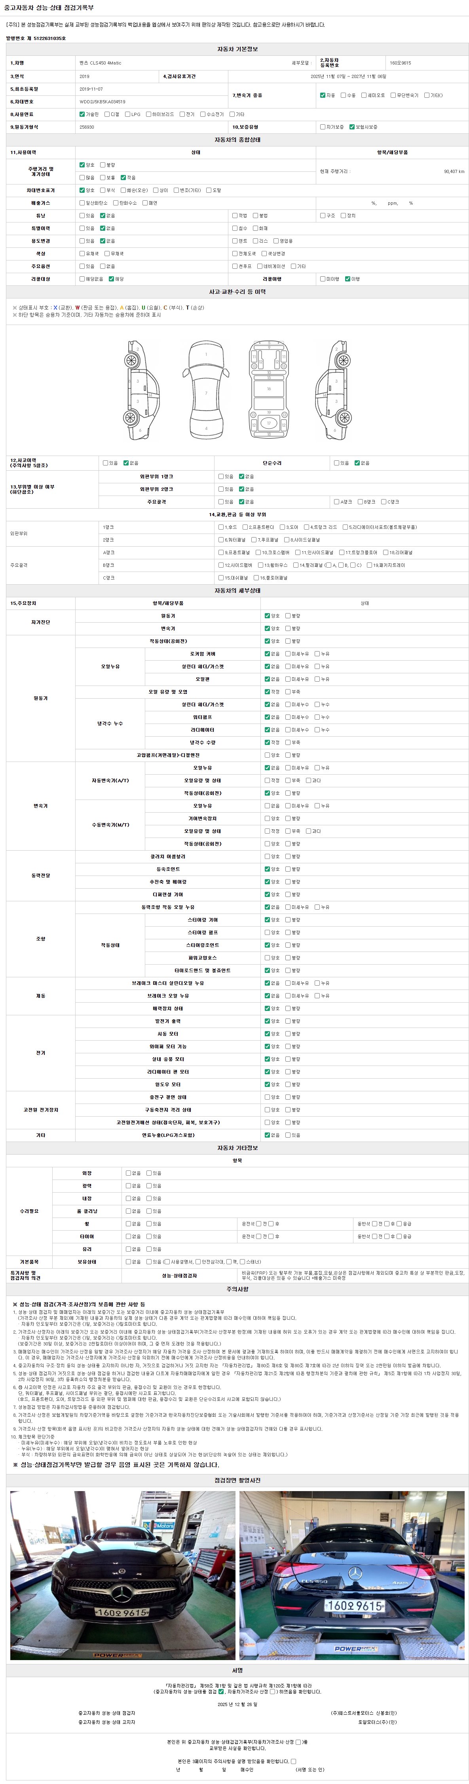Toggle the 보험사보증 warranty type checkbox
Screen dimensions: 469x1784
coord(352,127)
